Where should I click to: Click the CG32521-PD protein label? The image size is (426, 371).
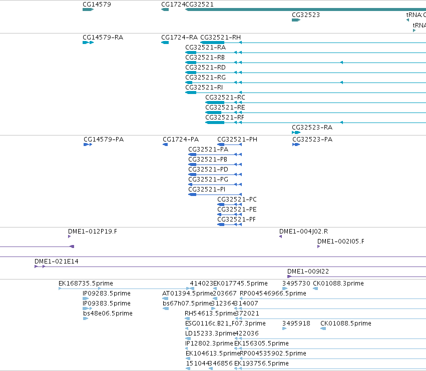coord(208,169)
